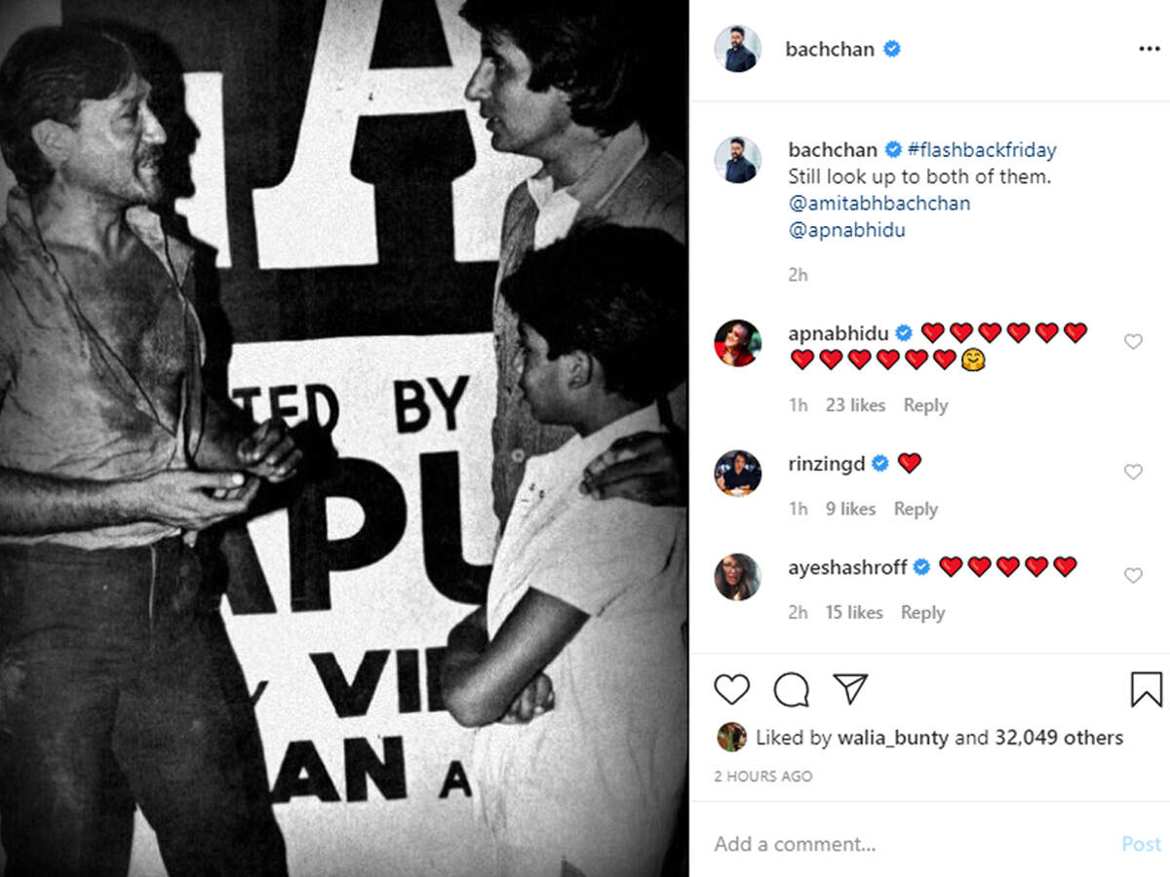Viewport: 1170px width, 877px height.
Task: Open the comment bubble icon
Action: 791,690
